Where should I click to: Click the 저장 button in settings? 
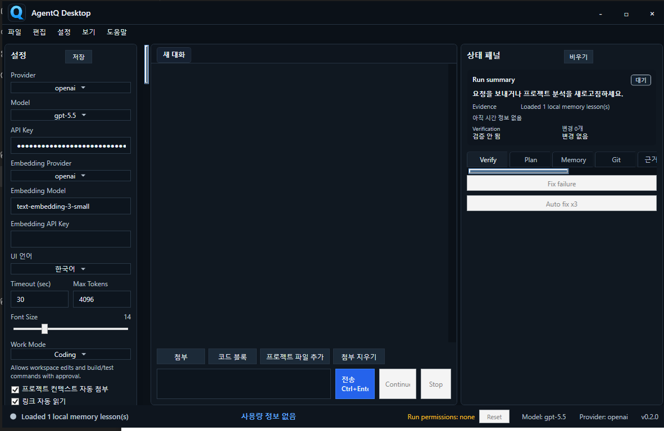tap(78, 57)
